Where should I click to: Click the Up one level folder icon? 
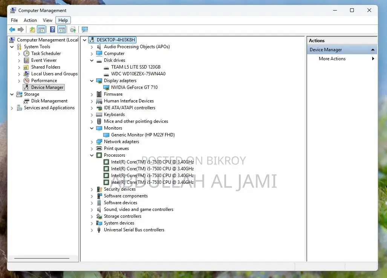coord(32,30)
